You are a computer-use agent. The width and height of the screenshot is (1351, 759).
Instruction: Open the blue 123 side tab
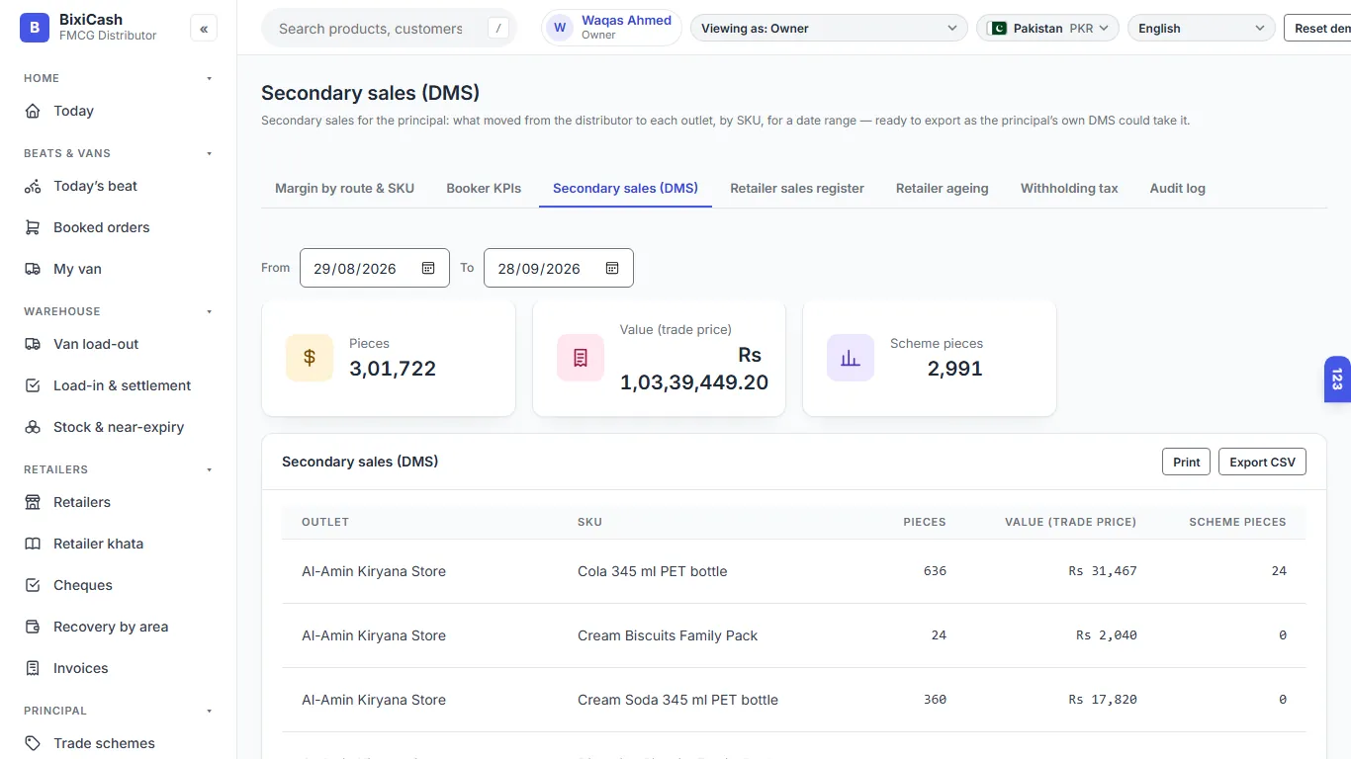(1337, 379)
